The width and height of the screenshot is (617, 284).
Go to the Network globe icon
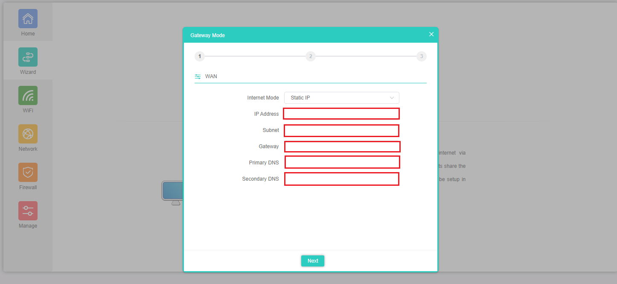click(x=28, y=134)
